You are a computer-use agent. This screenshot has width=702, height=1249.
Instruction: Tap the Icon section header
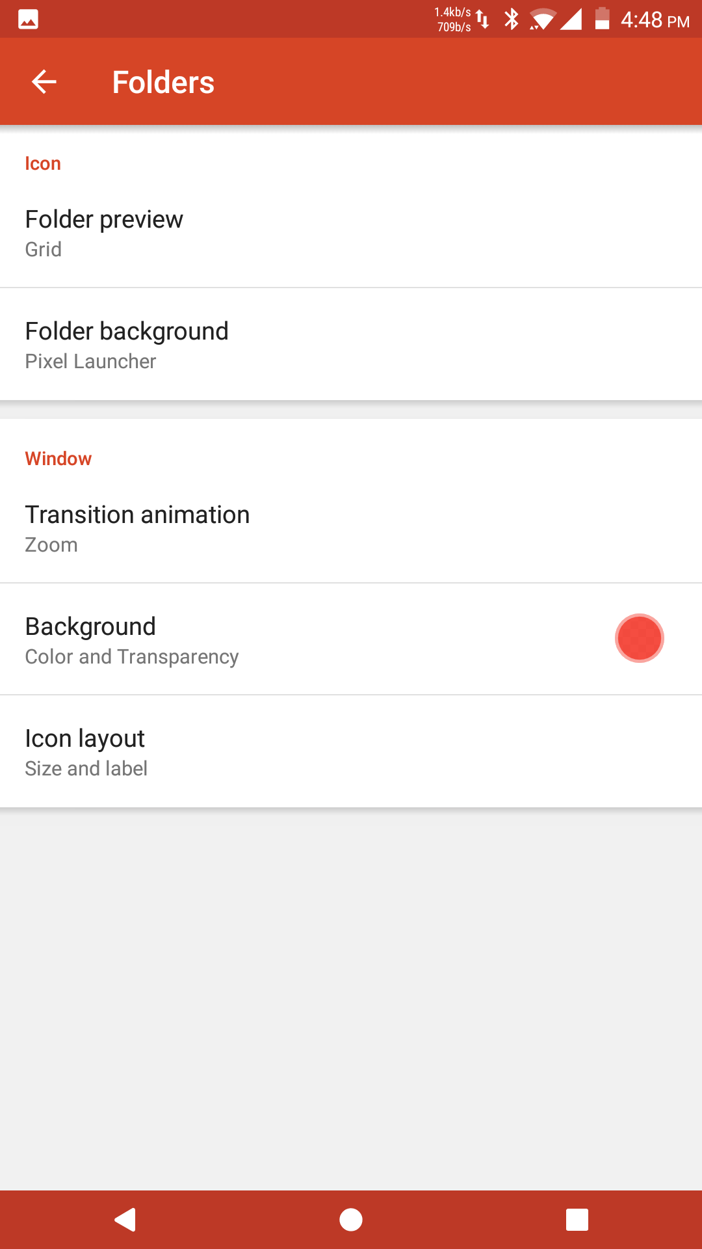click(43, 163)
